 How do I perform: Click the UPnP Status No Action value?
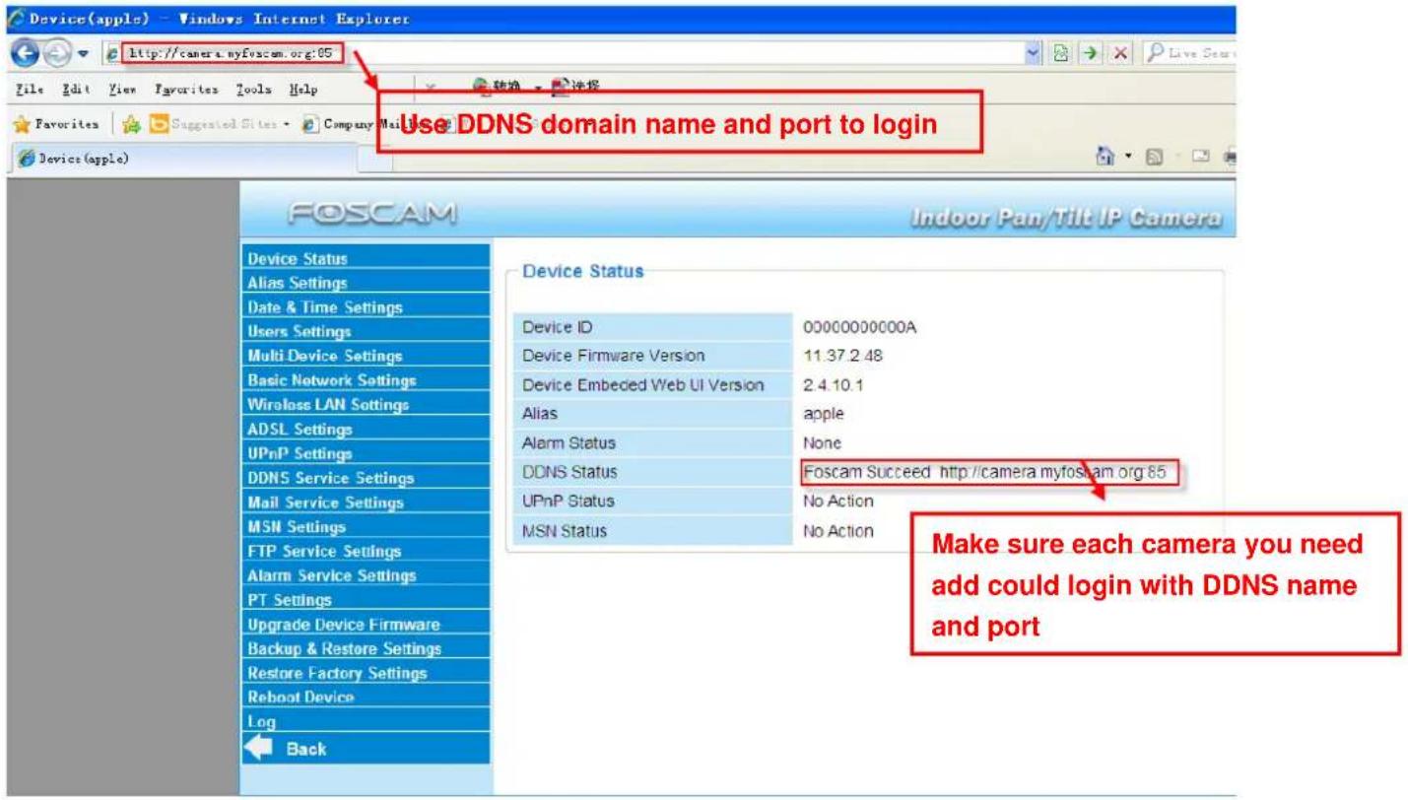838,501
